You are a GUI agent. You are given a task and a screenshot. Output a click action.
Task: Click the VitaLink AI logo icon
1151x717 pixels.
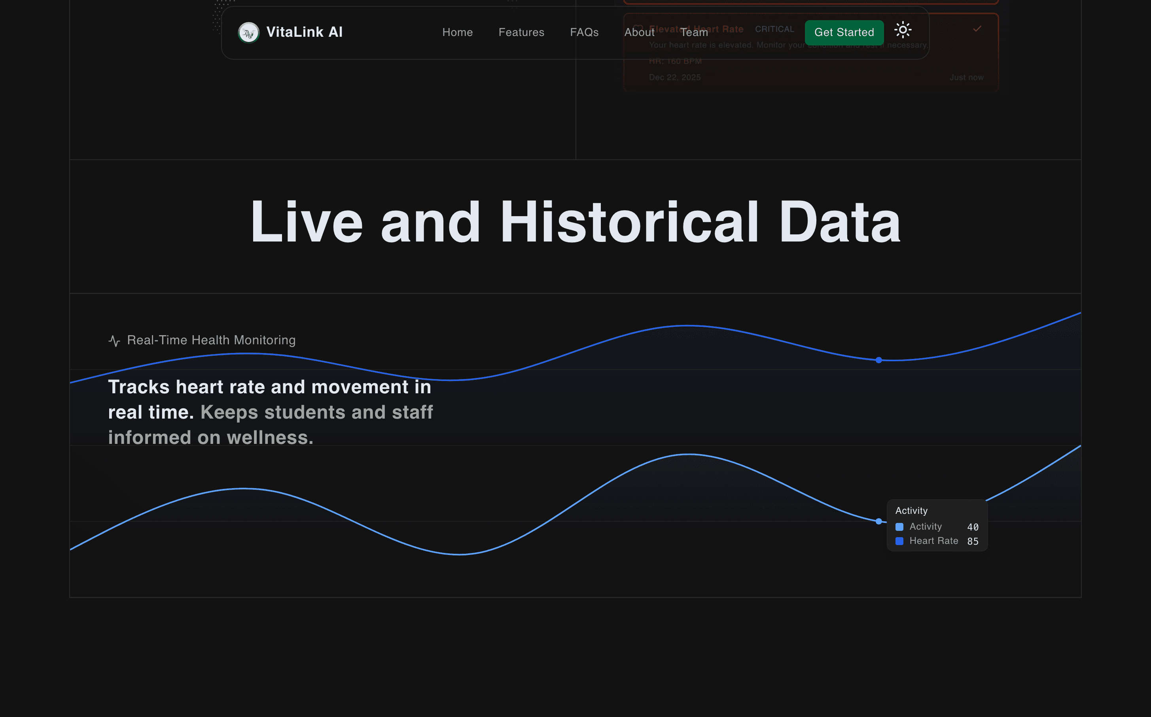(x=249, y=32)
